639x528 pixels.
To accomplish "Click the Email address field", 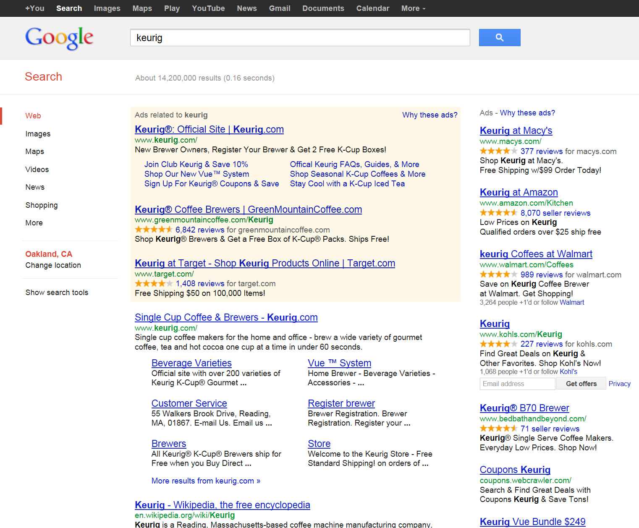I will 518,384.
